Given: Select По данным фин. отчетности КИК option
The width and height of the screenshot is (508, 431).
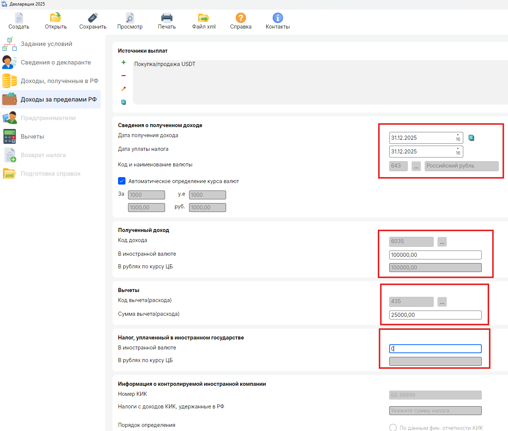Looking at the screenshot, I should pos(393,428).
